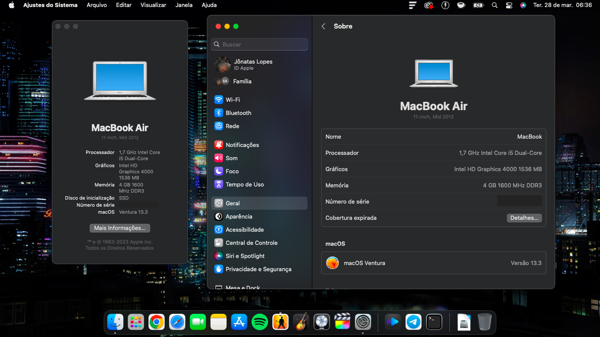Click the Buscar search field
The image size is (600, 337).
259,44
